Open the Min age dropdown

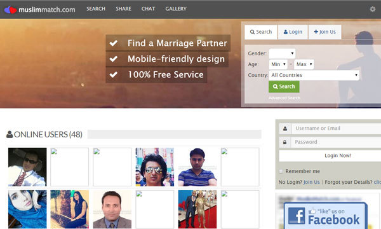point(279,64)
